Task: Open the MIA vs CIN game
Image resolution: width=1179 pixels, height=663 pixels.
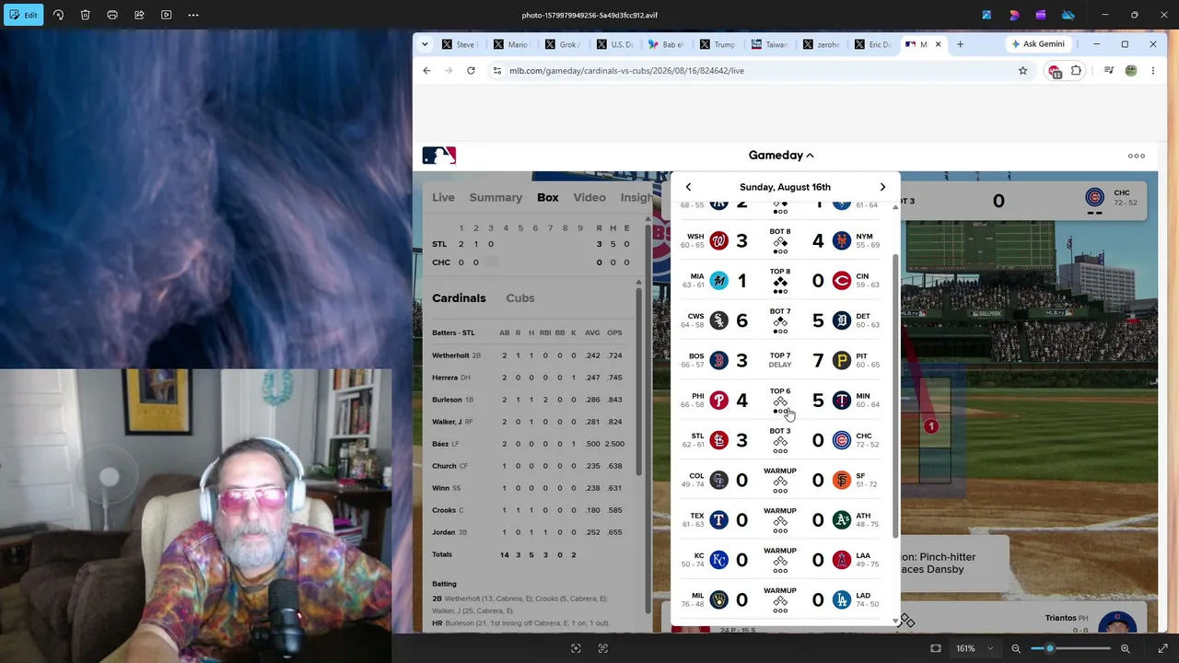Action: pyautogui.click(x=780, y=281)
